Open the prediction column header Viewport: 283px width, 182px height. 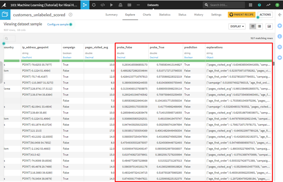[x=191, y=47]
